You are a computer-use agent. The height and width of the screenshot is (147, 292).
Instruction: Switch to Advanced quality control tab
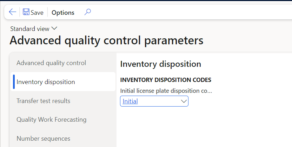tap(51, 63)
